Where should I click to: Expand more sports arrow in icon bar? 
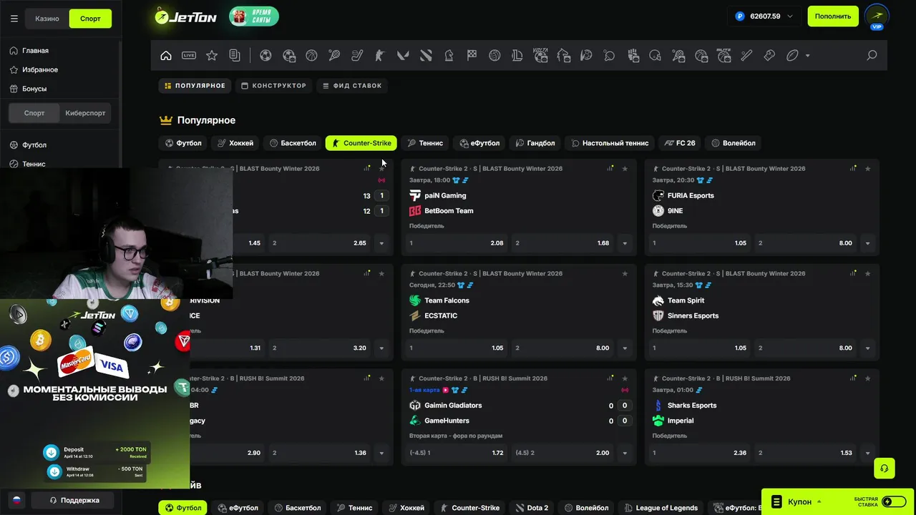pos(808,55)
